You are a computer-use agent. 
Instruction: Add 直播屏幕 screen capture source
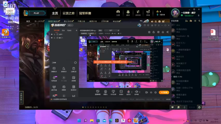click(98, 93)
